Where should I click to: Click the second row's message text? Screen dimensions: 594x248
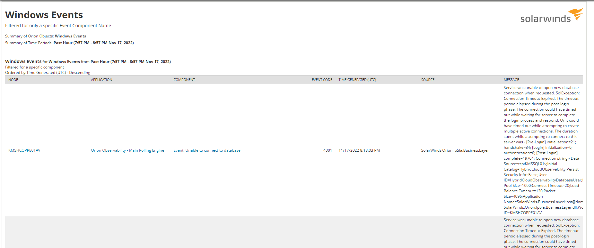point(542,233)
